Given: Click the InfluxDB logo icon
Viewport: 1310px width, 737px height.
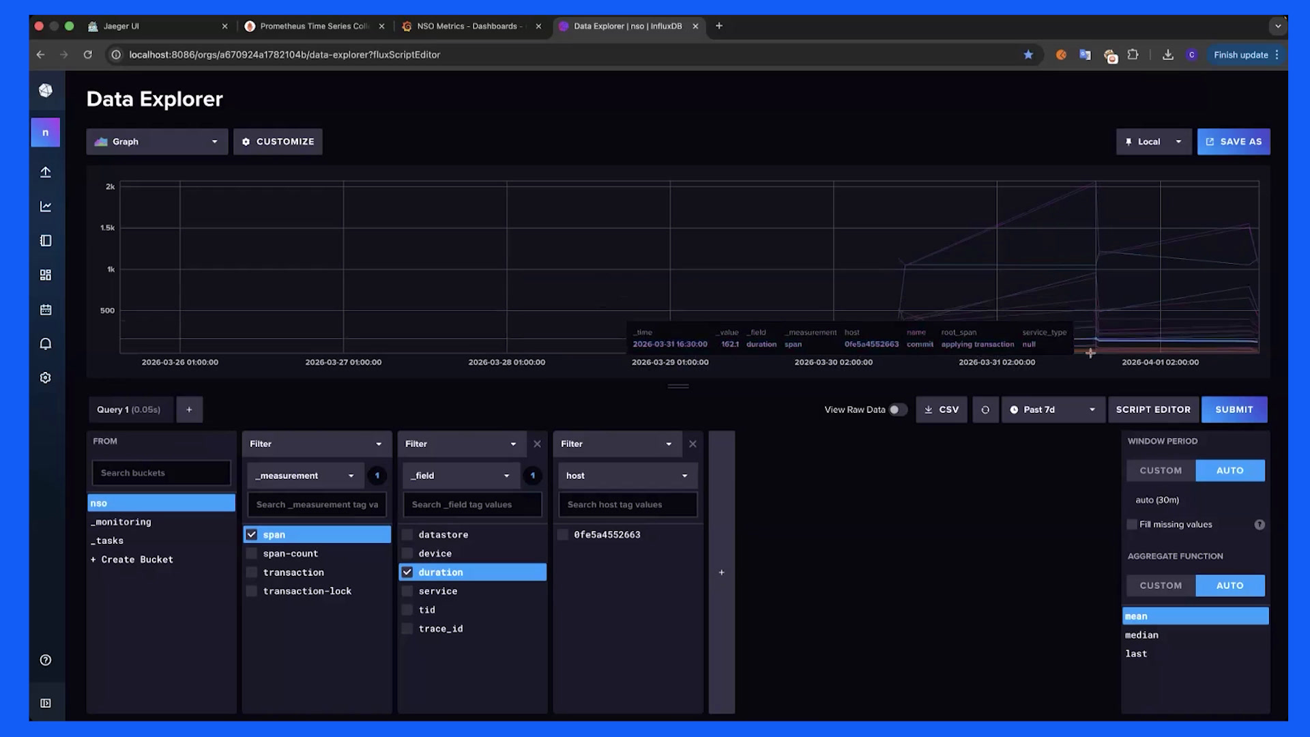Looking at the screenshot, I should click(46, 90).
